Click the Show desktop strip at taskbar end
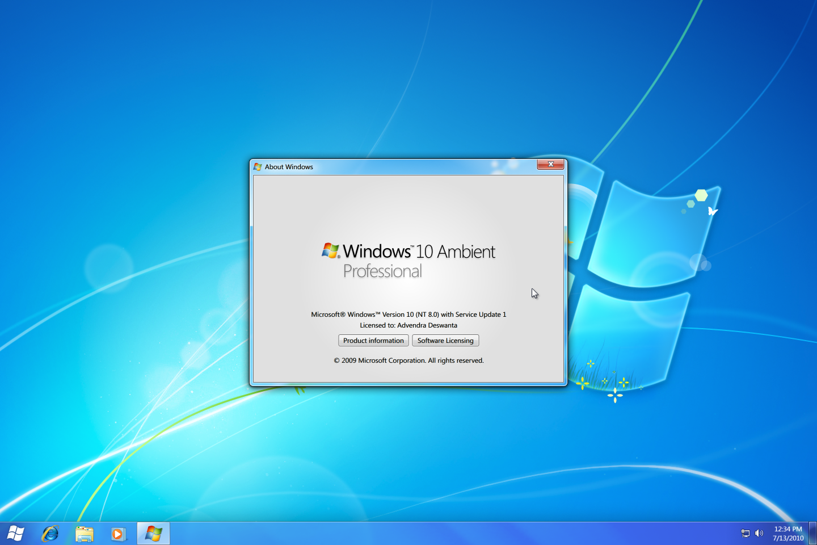Viewport: 817px width, 545px height. coord(812,534)
